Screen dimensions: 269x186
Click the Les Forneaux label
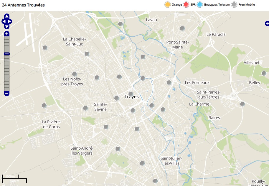197,83
